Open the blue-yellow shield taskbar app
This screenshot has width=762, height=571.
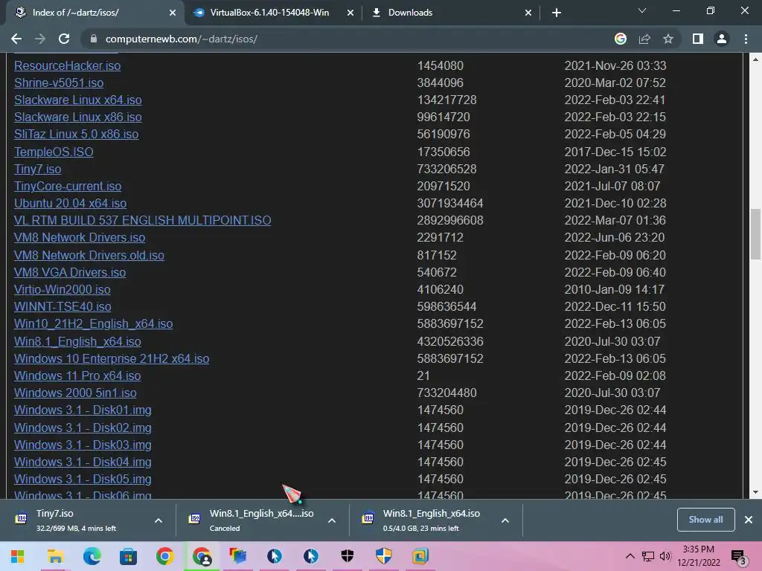[383, 556]
